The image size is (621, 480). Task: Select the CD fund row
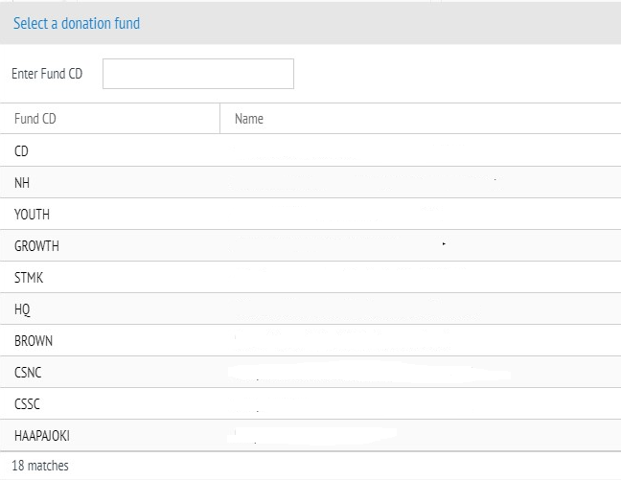[x=310, y=150]
